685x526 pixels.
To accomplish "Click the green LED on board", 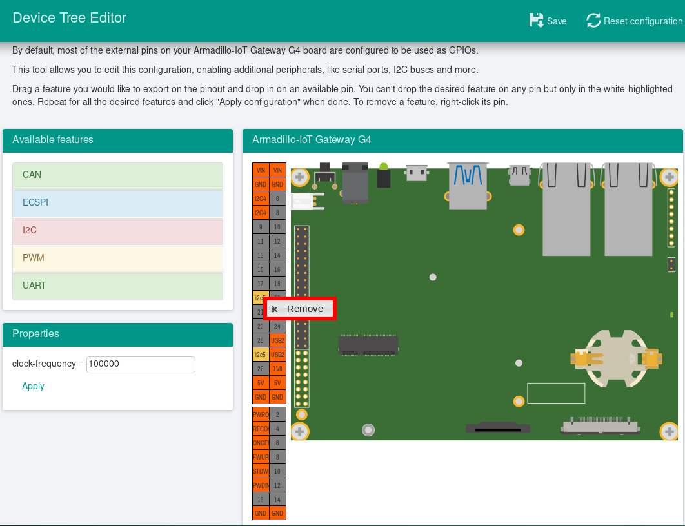I will tap(384, 168).
